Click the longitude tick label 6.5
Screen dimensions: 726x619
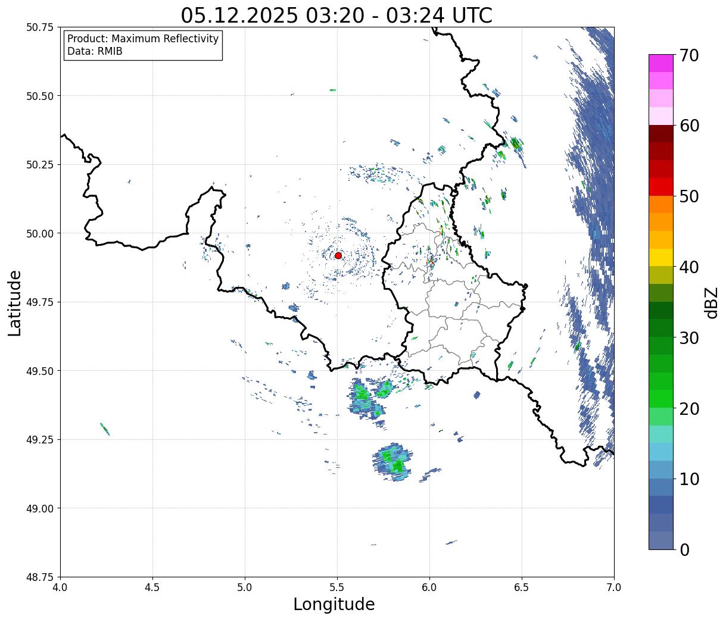[522, 587]
